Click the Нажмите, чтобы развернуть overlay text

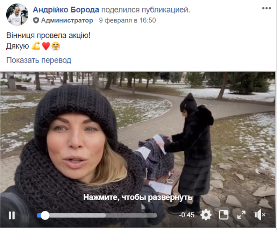tap(138, 197)
